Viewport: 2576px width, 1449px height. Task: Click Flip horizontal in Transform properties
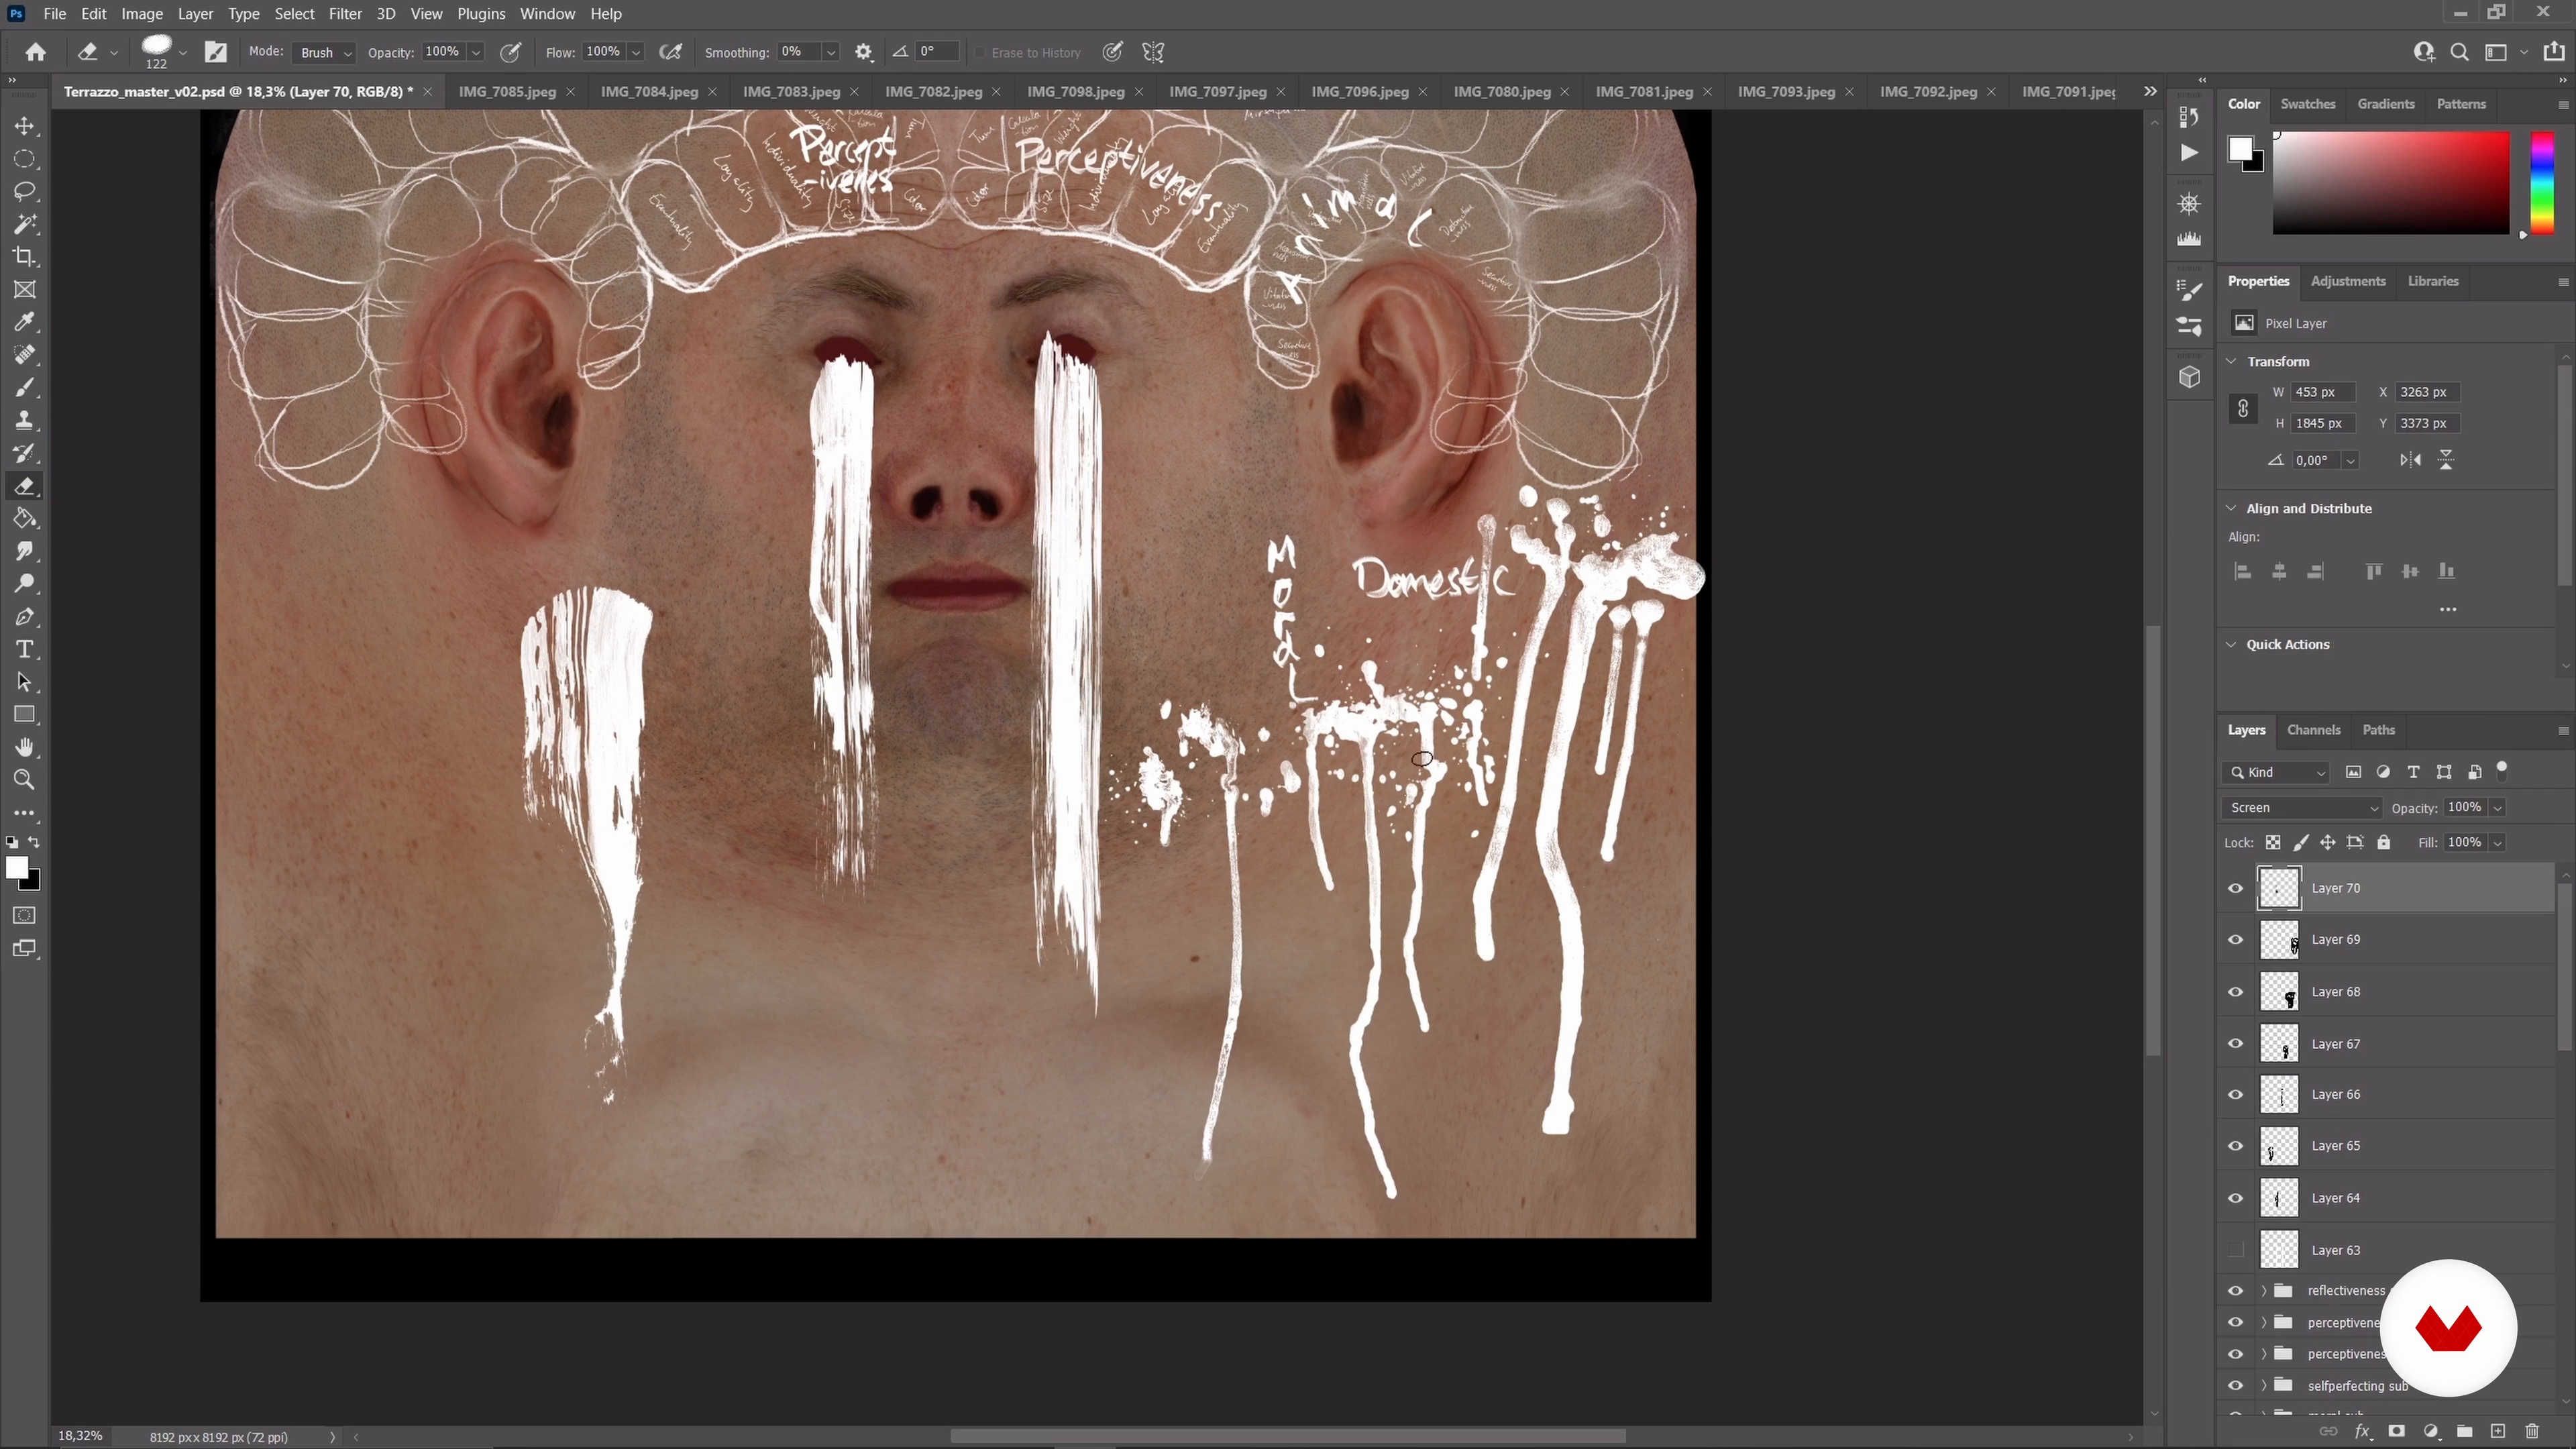pyautogui.click(x=2411, y=460)
